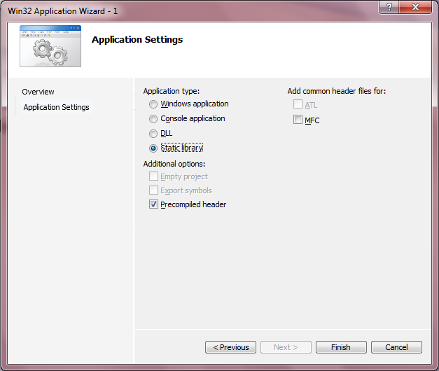
Task: Click 'Add common header files for:' label
Action: [337, 91]
